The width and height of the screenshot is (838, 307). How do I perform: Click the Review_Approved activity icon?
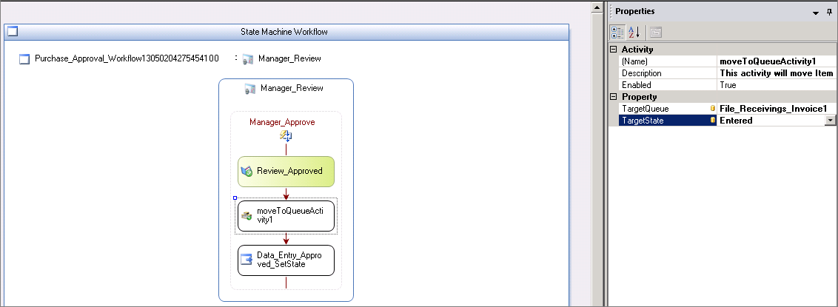point(247,171)
